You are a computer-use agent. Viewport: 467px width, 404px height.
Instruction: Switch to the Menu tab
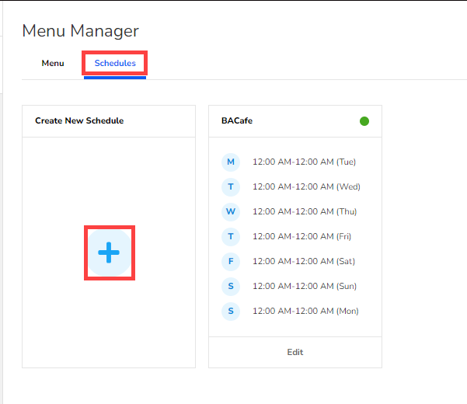click(x=53, y=63)
